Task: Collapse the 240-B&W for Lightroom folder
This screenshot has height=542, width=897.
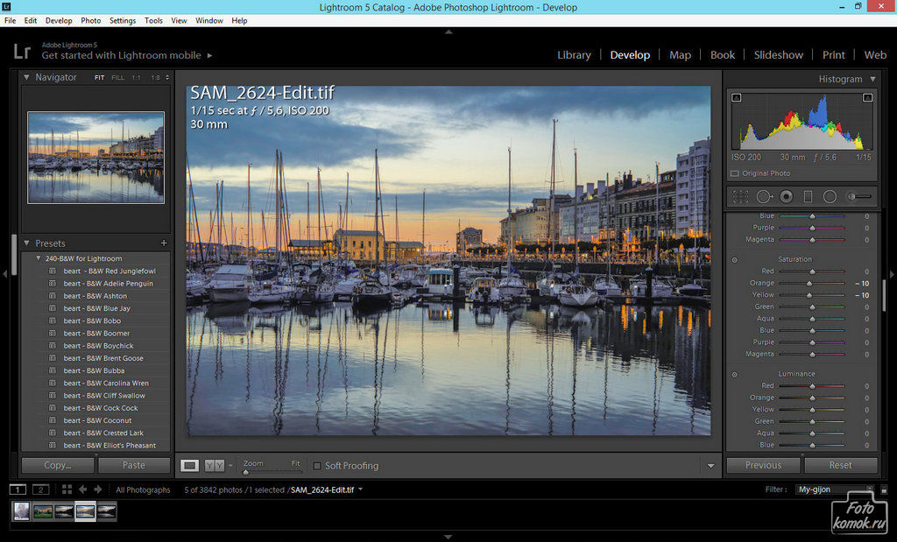Action: [x=39, y=258]
